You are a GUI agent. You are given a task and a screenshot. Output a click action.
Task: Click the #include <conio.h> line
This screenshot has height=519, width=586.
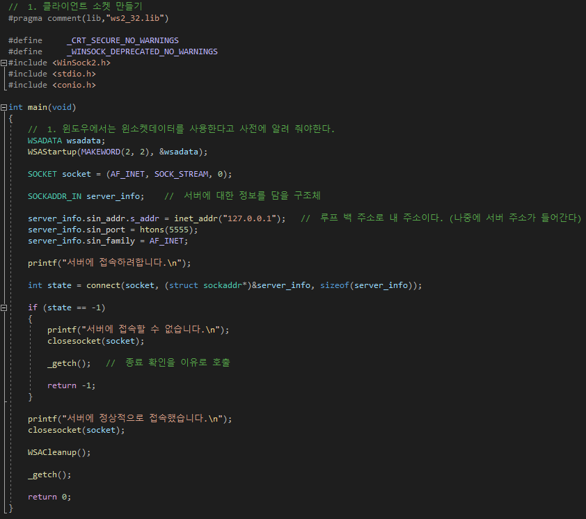point(52,85)
